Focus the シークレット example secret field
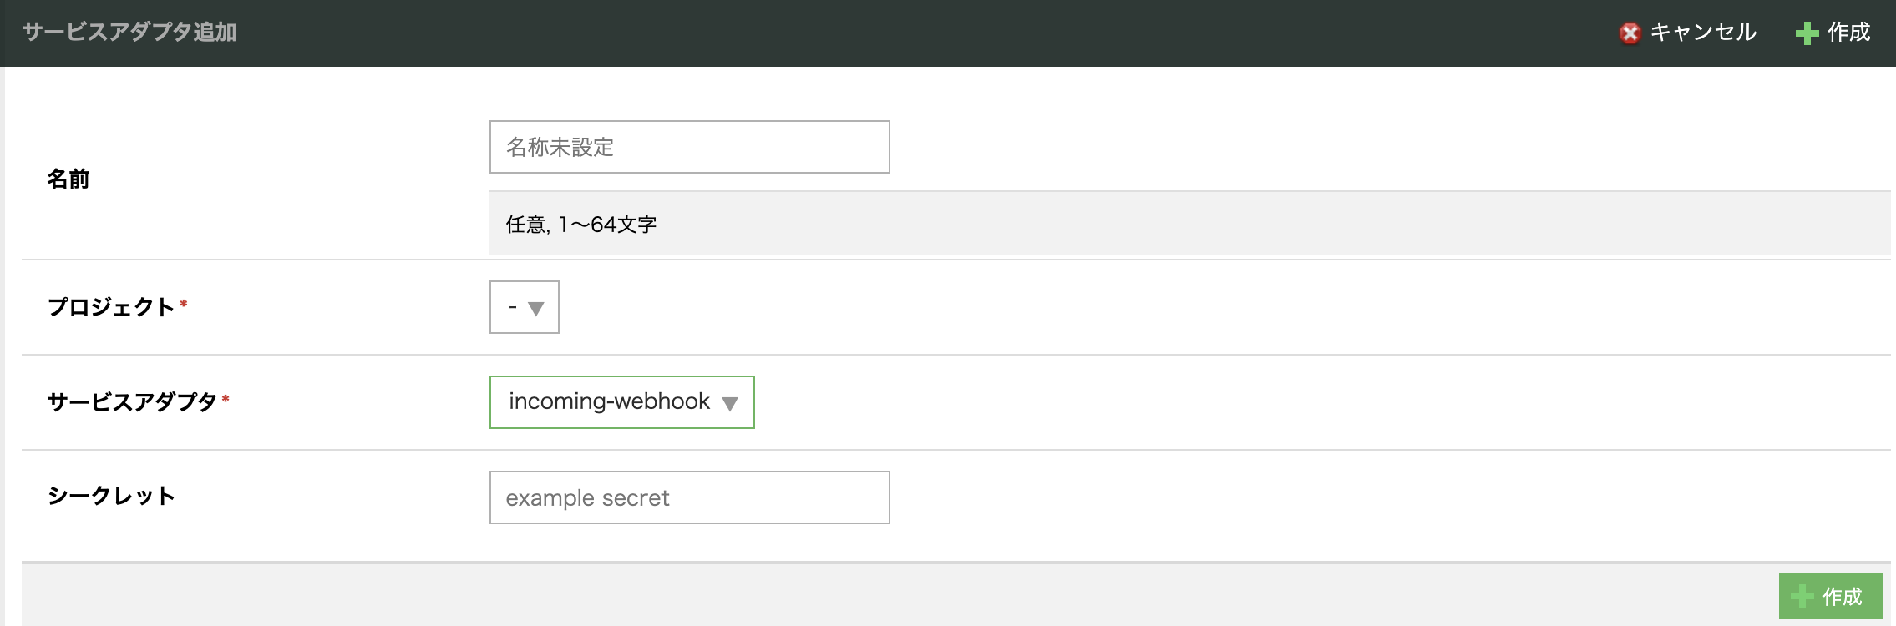 [689, 497]
